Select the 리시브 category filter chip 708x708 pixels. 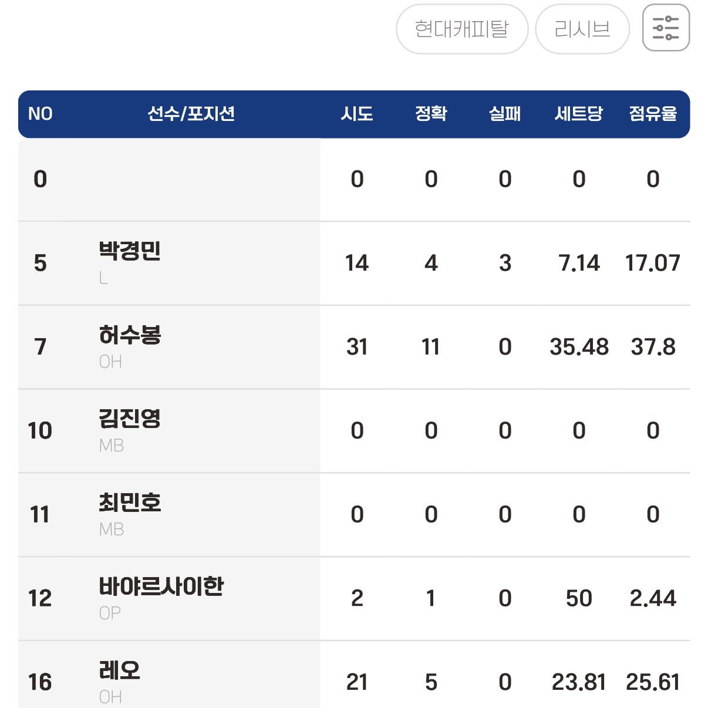pos(582,29)
